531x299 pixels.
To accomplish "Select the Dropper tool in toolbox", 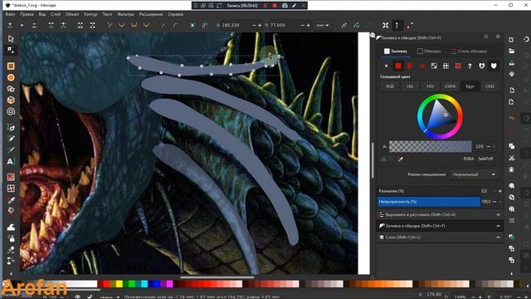I will click(x=11, y=200).
